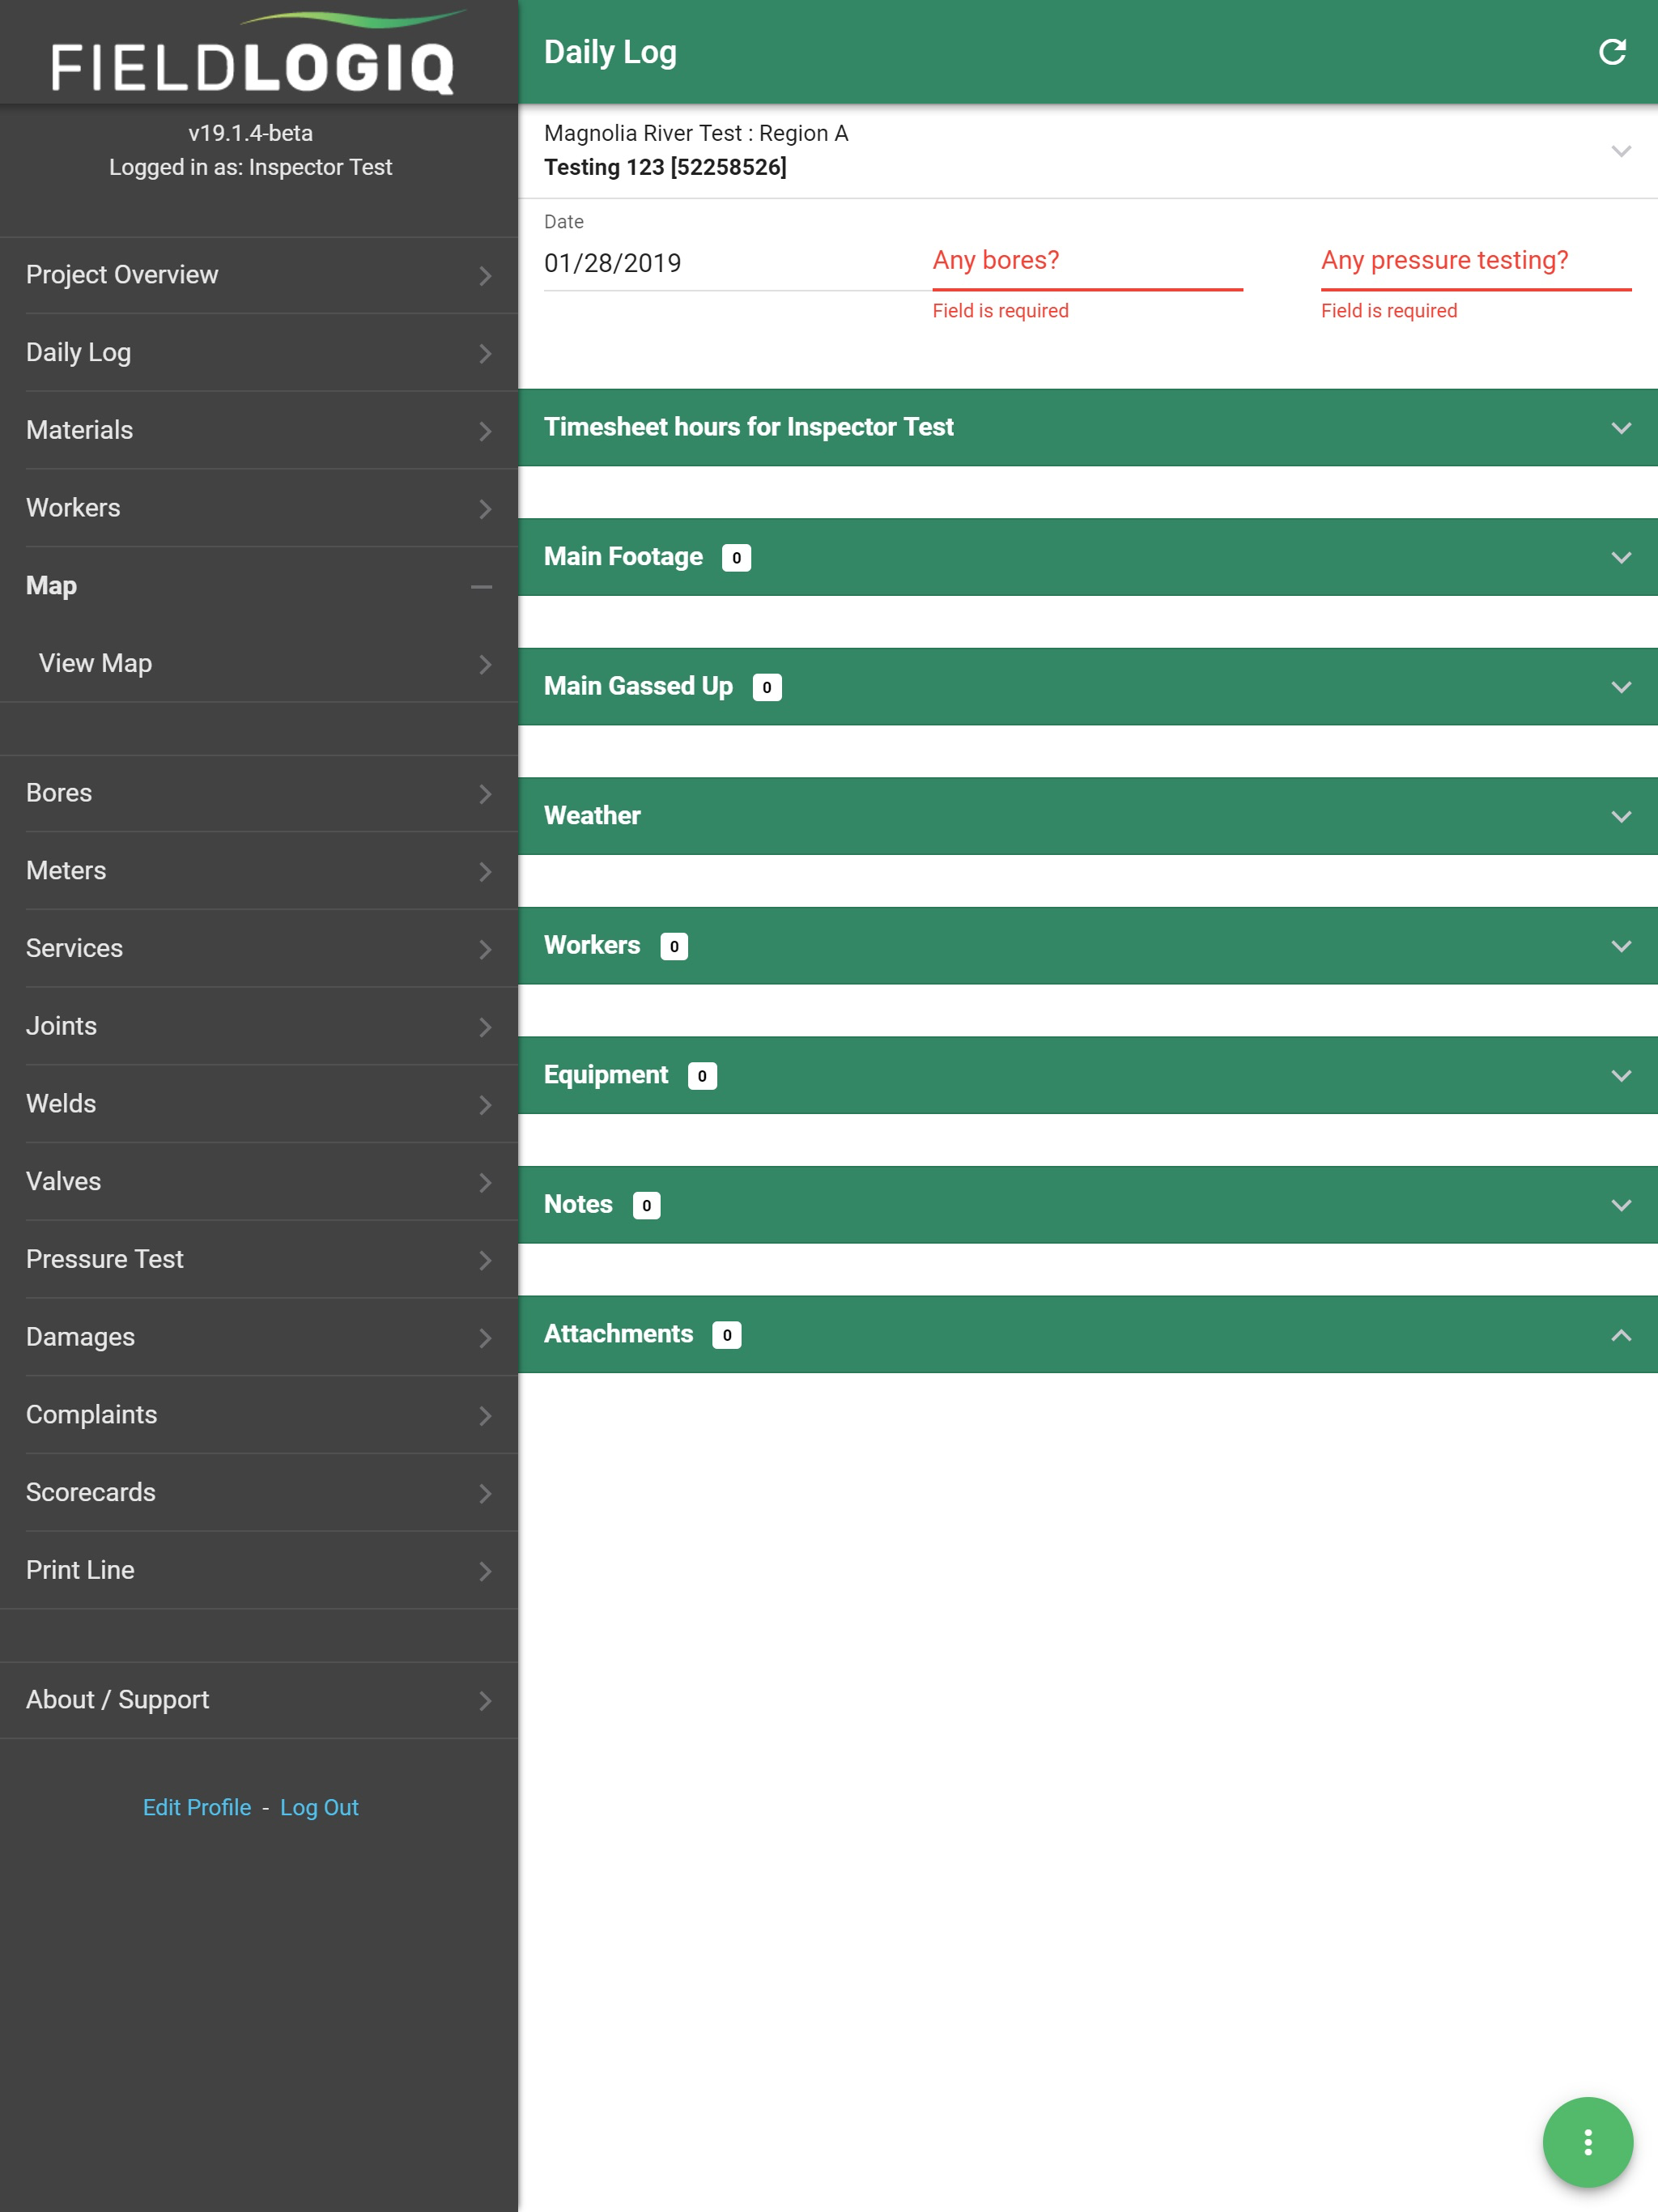1658x2212 pixels.
Task: Click the arrow icon next to Materials
Action: pos(485,431)
